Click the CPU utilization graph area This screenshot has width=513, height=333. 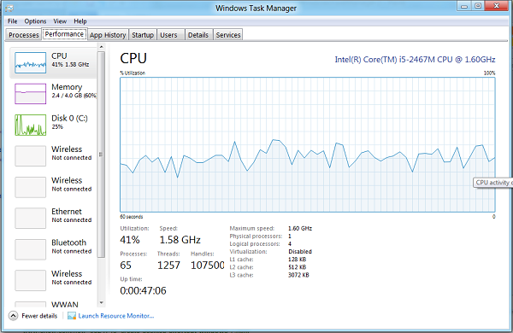click(x=308, y=145)
